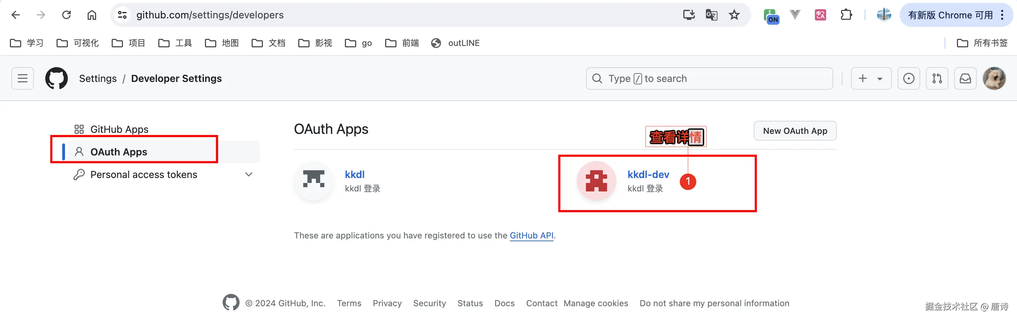Open the outLINE bookmark
Image resolution: width=1017 pixels, height=320 pixels.
click(455, 43)
